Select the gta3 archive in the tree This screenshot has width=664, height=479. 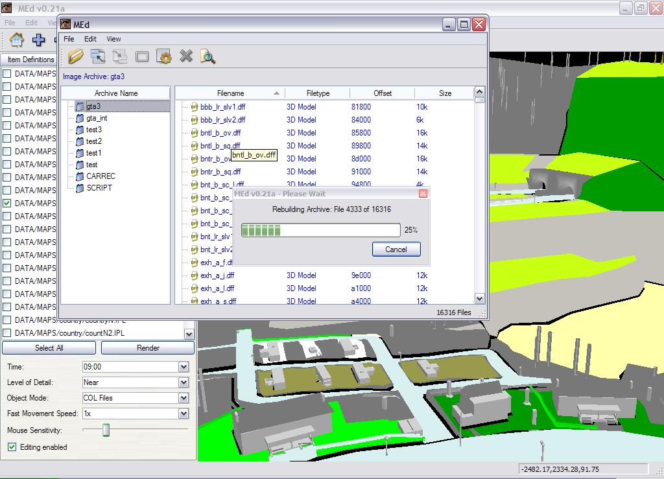pos(93,106)
